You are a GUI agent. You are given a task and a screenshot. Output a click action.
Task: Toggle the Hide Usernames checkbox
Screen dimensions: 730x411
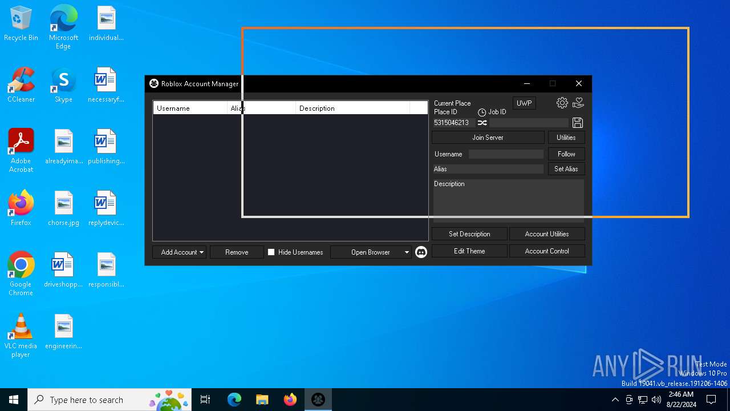[x=271, y=252]
